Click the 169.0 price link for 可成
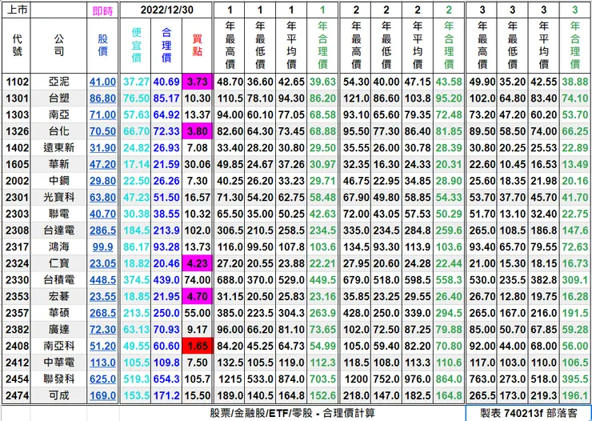 click(102, 395)
